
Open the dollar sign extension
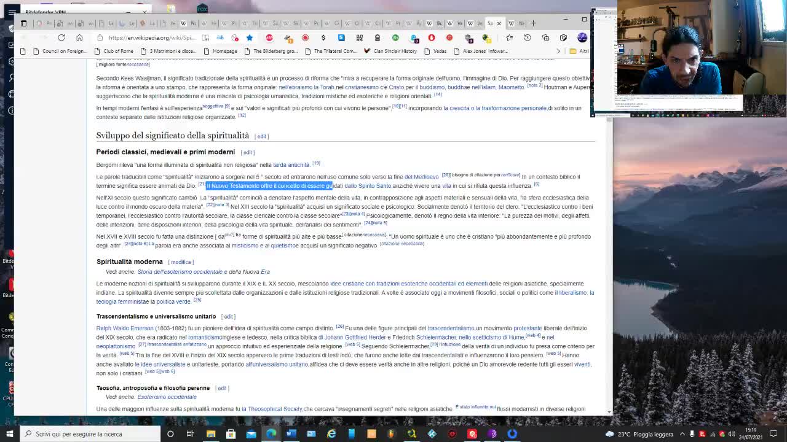pyautogui.click(x=323, y=37)
